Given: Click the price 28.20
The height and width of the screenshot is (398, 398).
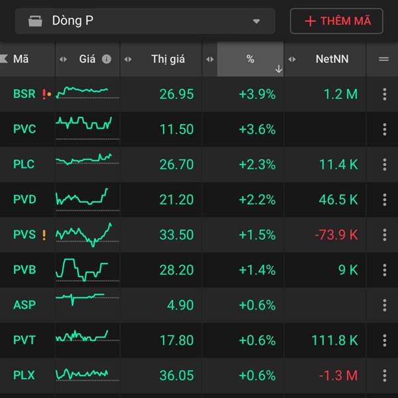Looking at the screenshot, I should 176,270.
